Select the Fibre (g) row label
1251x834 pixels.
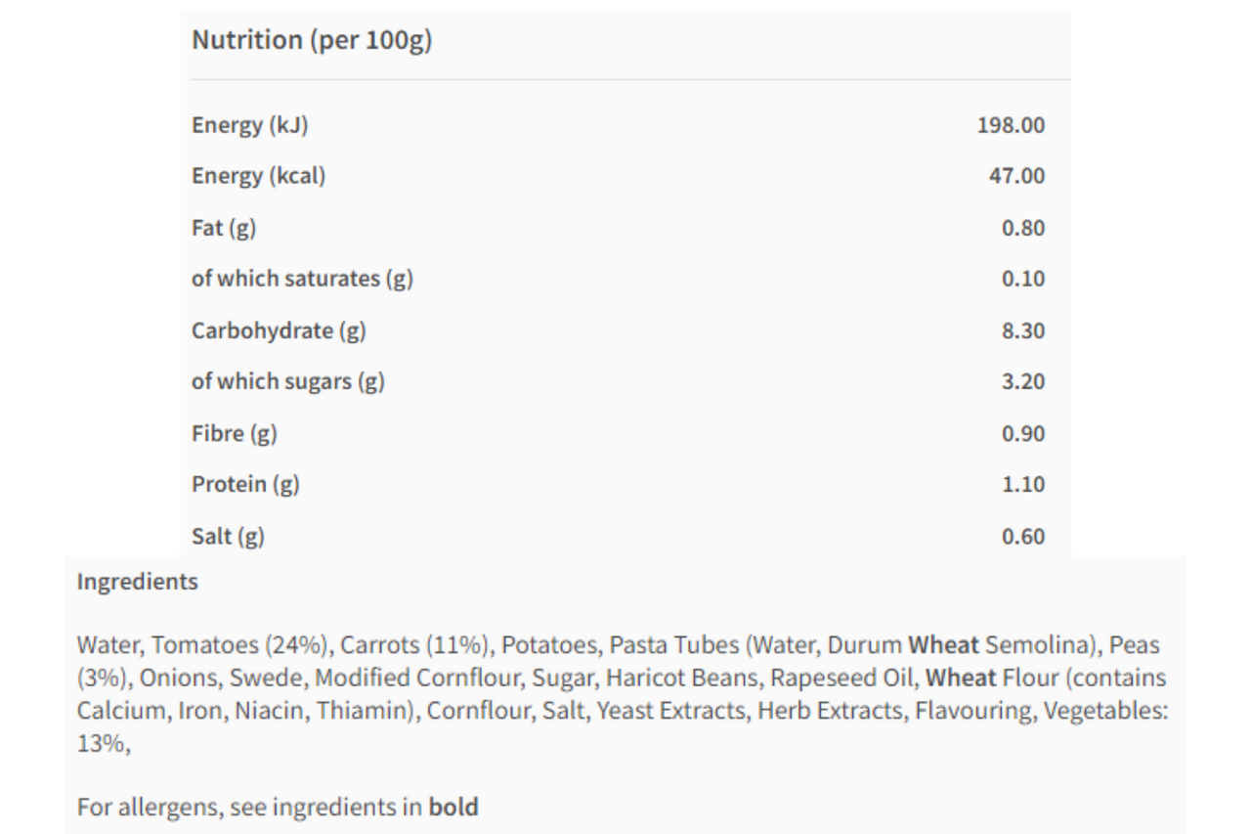coord(235,433)
